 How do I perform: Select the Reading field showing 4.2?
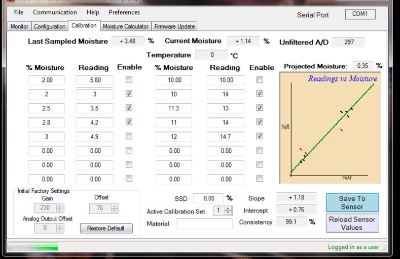click(95, 122)
